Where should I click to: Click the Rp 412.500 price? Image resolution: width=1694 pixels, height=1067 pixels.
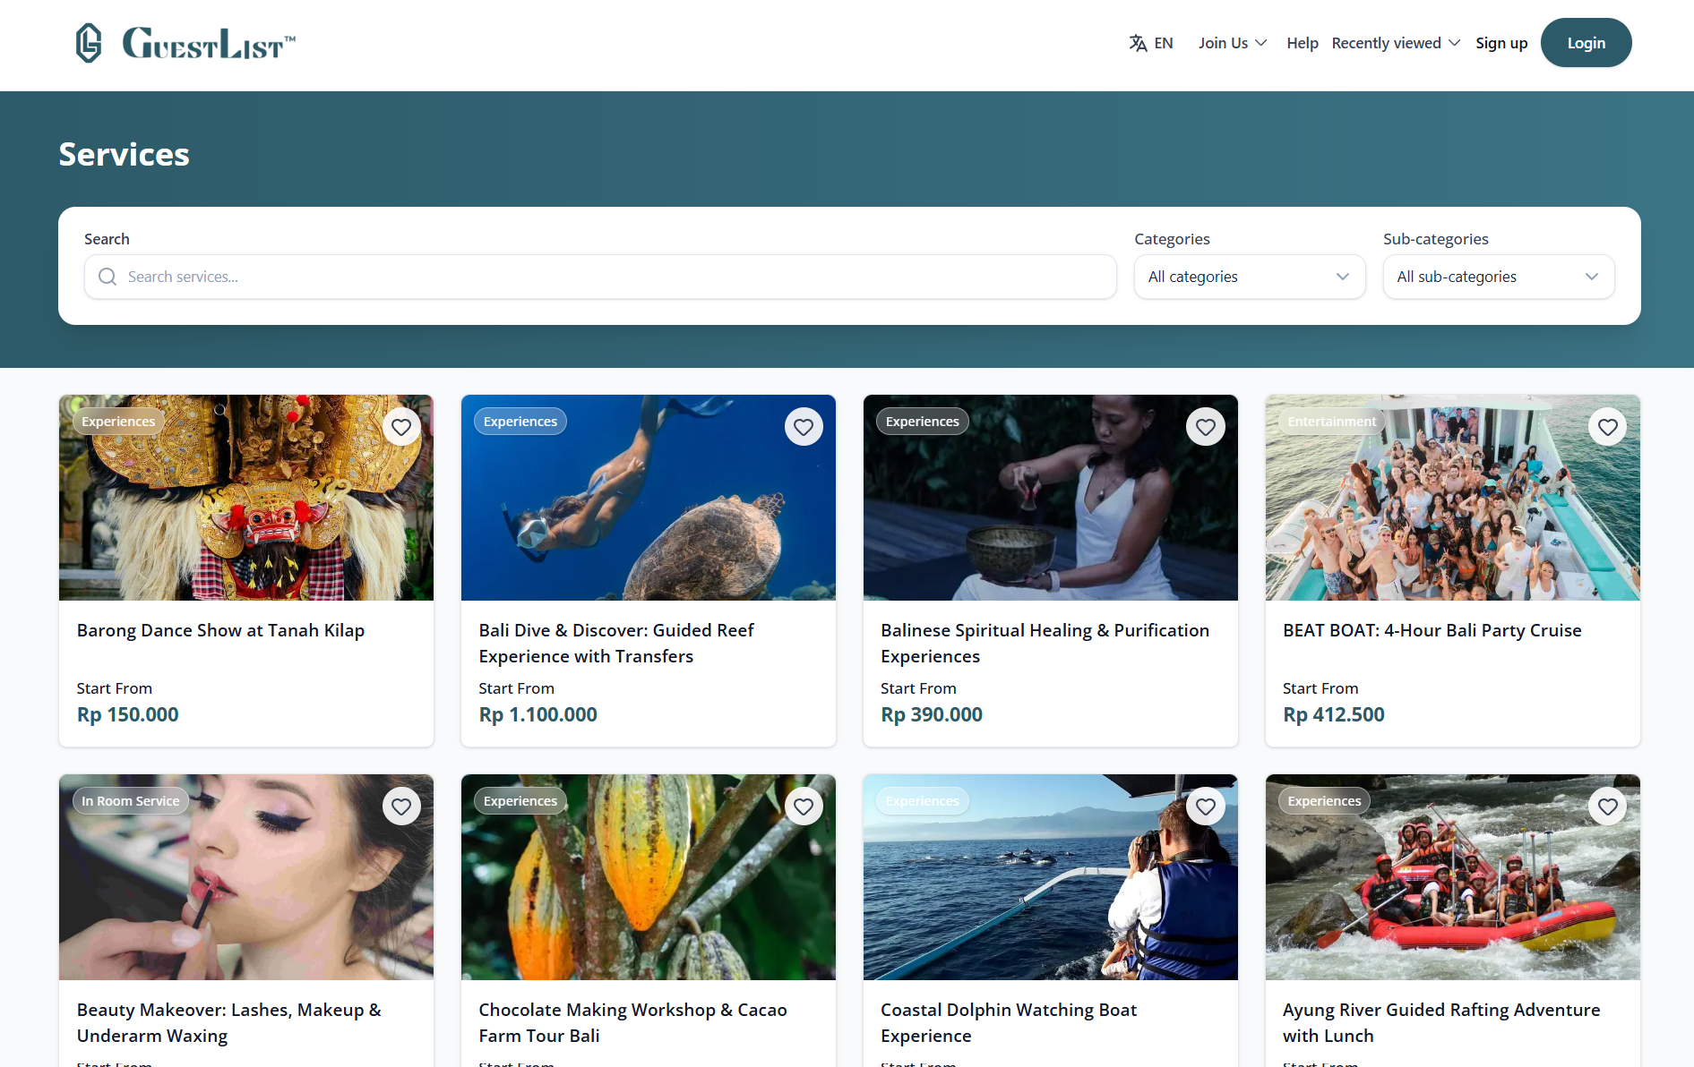point(1334,714)
